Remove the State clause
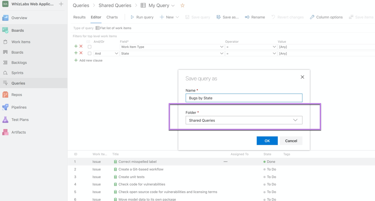The width and height of the screenshot is (375, 201). click(x=81, y=53)
